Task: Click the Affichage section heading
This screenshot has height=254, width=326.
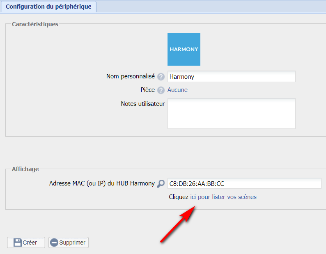Action: (25, 169)
